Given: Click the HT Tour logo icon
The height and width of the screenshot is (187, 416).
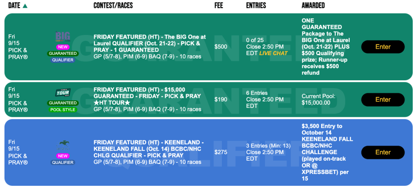Looking at the screenshot, I should coord(63,92).
